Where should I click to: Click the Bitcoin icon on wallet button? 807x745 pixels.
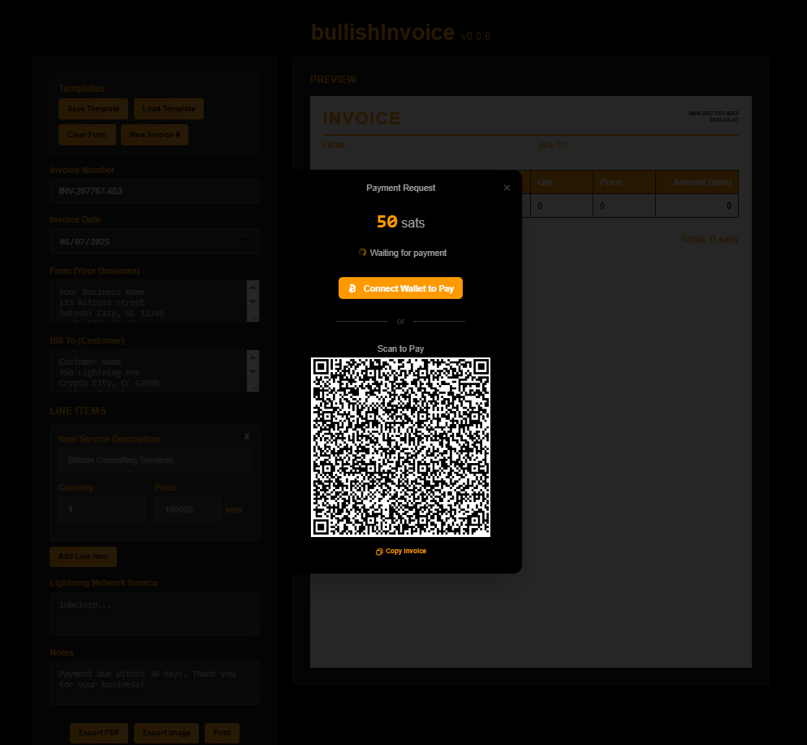click(352, 288)
